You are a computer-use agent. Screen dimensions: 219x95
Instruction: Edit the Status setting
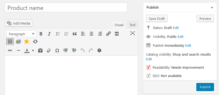[x=176, y=28]
